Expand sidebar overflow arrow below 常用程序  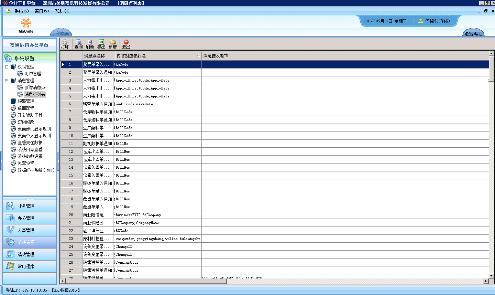coord(52,278)
